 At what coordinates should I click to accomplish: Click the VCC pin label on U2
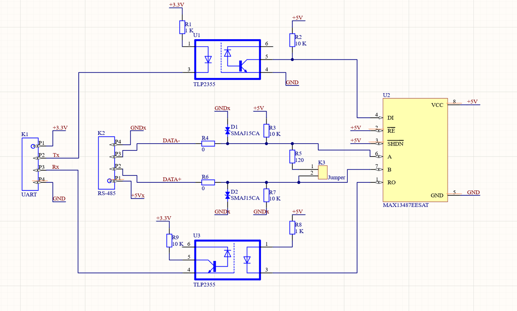coord(437,105)
